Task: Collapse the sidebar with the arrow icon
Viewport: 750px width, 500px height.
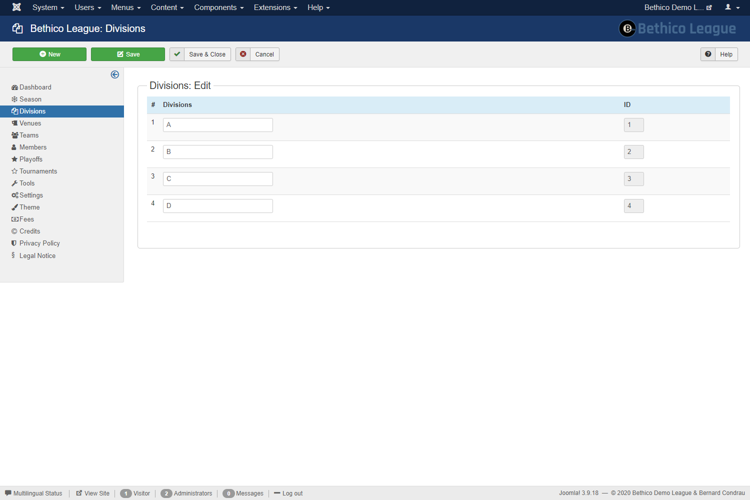Action: click(115, 74)
